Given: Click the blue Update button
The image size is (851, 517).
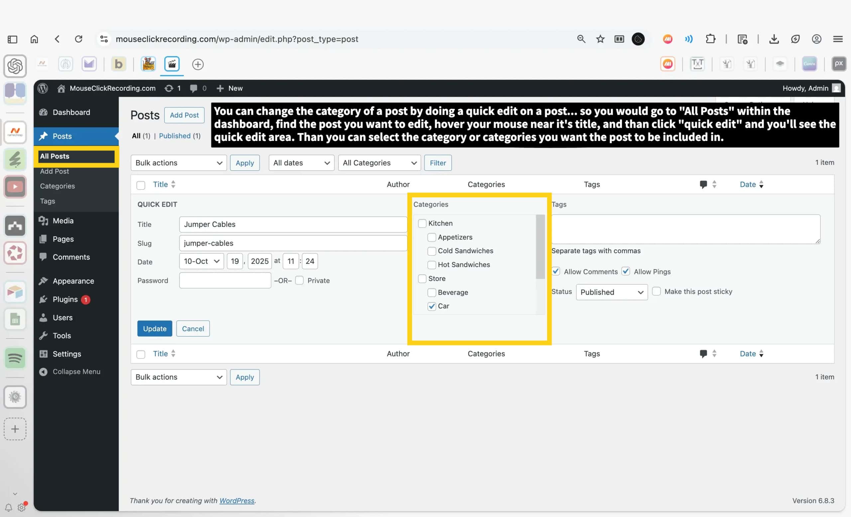Looking at the screenshot, I should (154, 329).
